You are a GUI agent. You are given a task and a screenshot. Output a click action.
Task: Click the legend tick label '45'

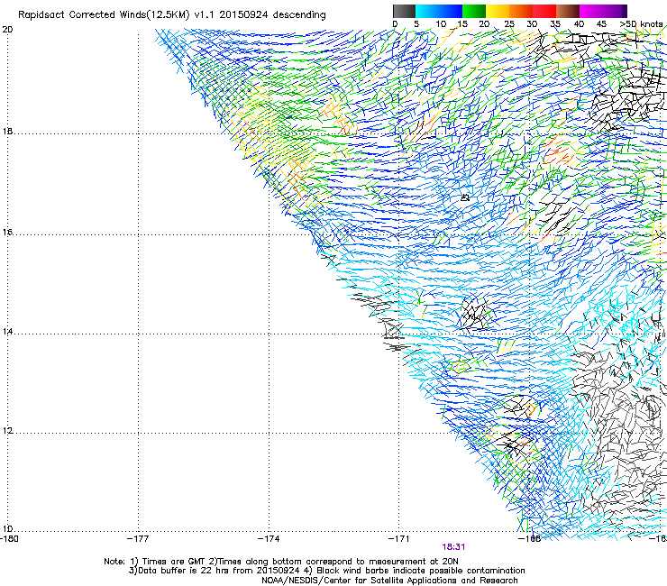601,24
